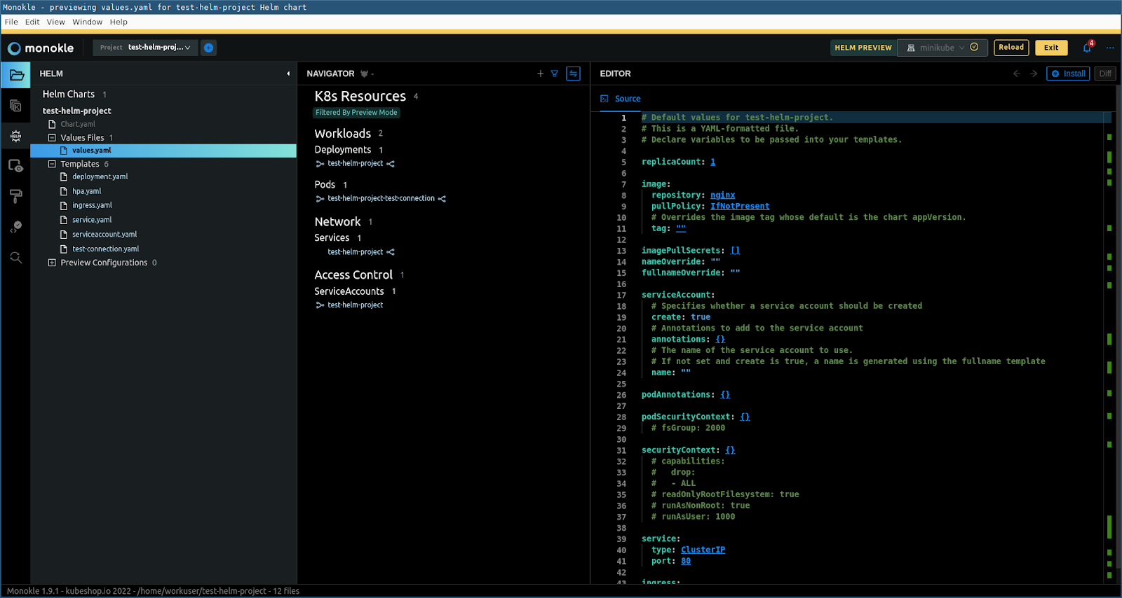Toggle the Navigator view switch button
This screenshot has width=1122, height=598.
click(573, 74)
